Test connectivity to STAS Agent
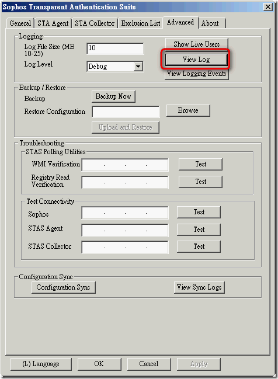Screen dimensions: 278x379 199,230
